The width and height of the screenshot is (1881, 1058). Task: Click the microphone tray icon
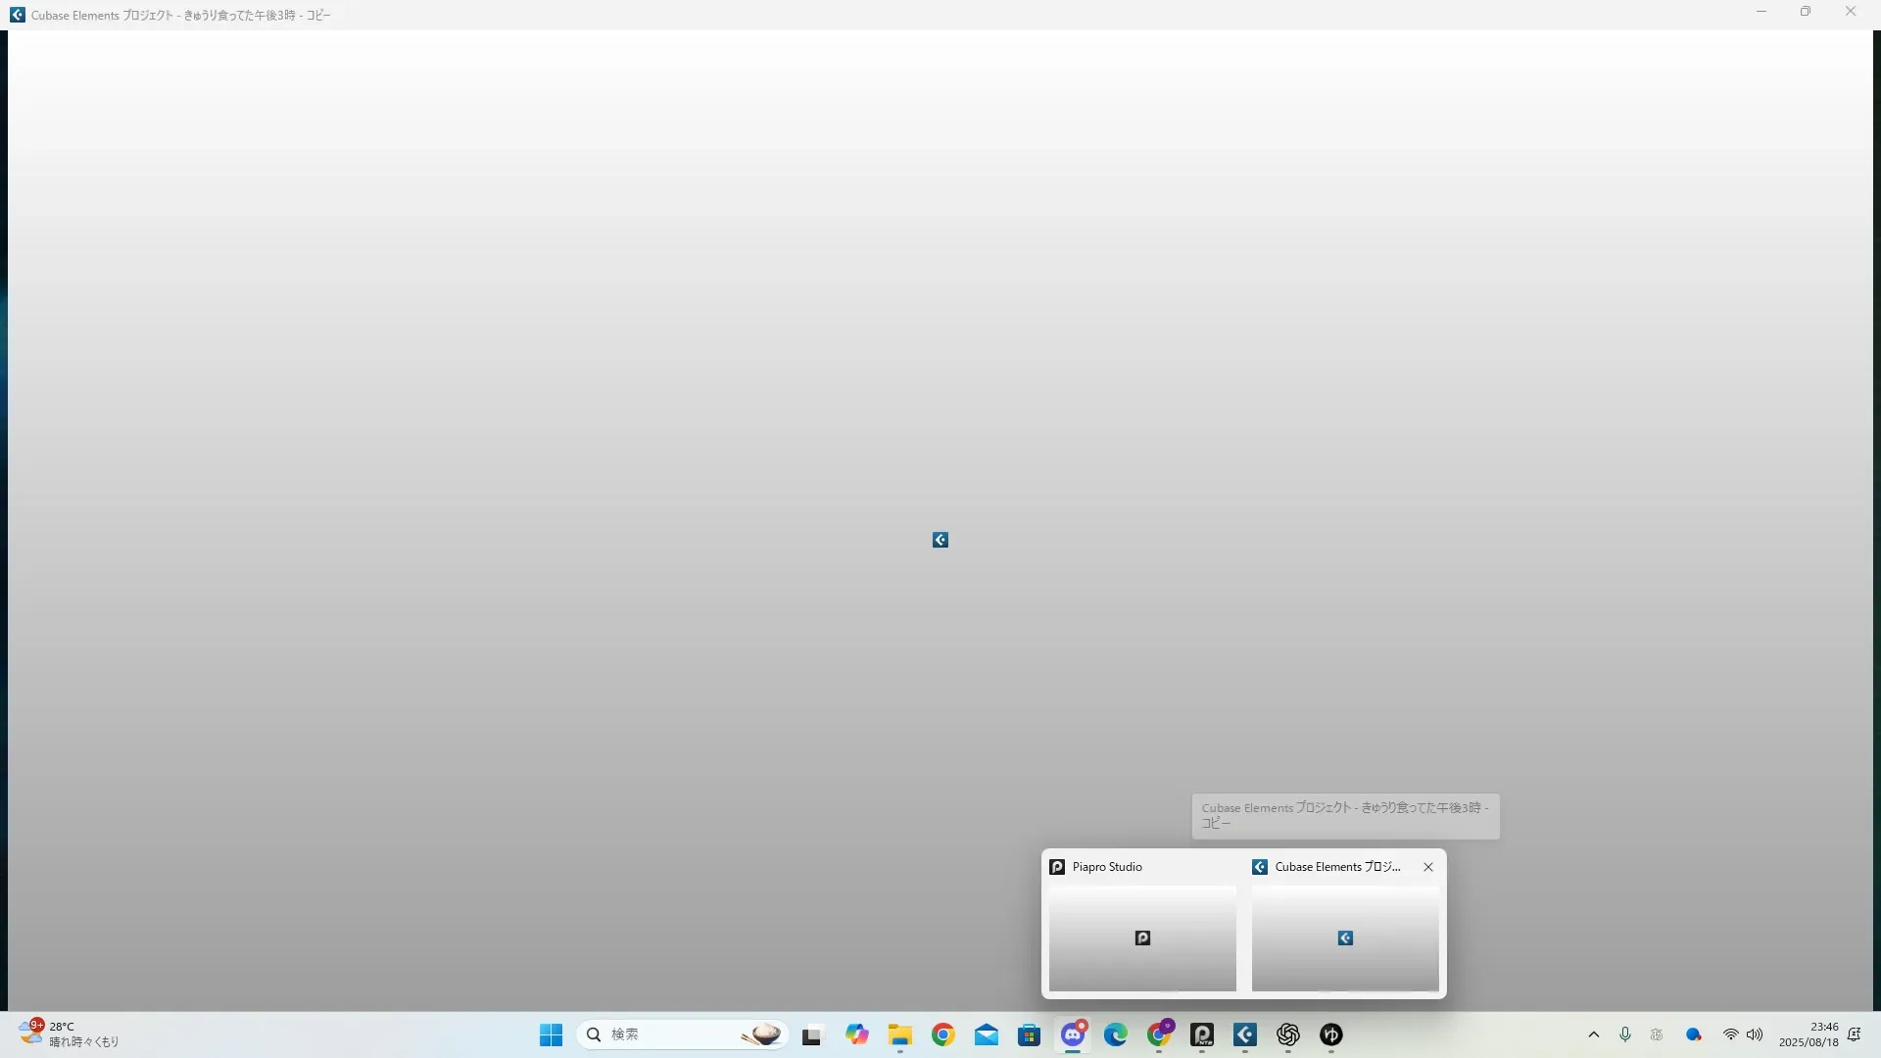pyautogui.click(x=1625, y=1034)
